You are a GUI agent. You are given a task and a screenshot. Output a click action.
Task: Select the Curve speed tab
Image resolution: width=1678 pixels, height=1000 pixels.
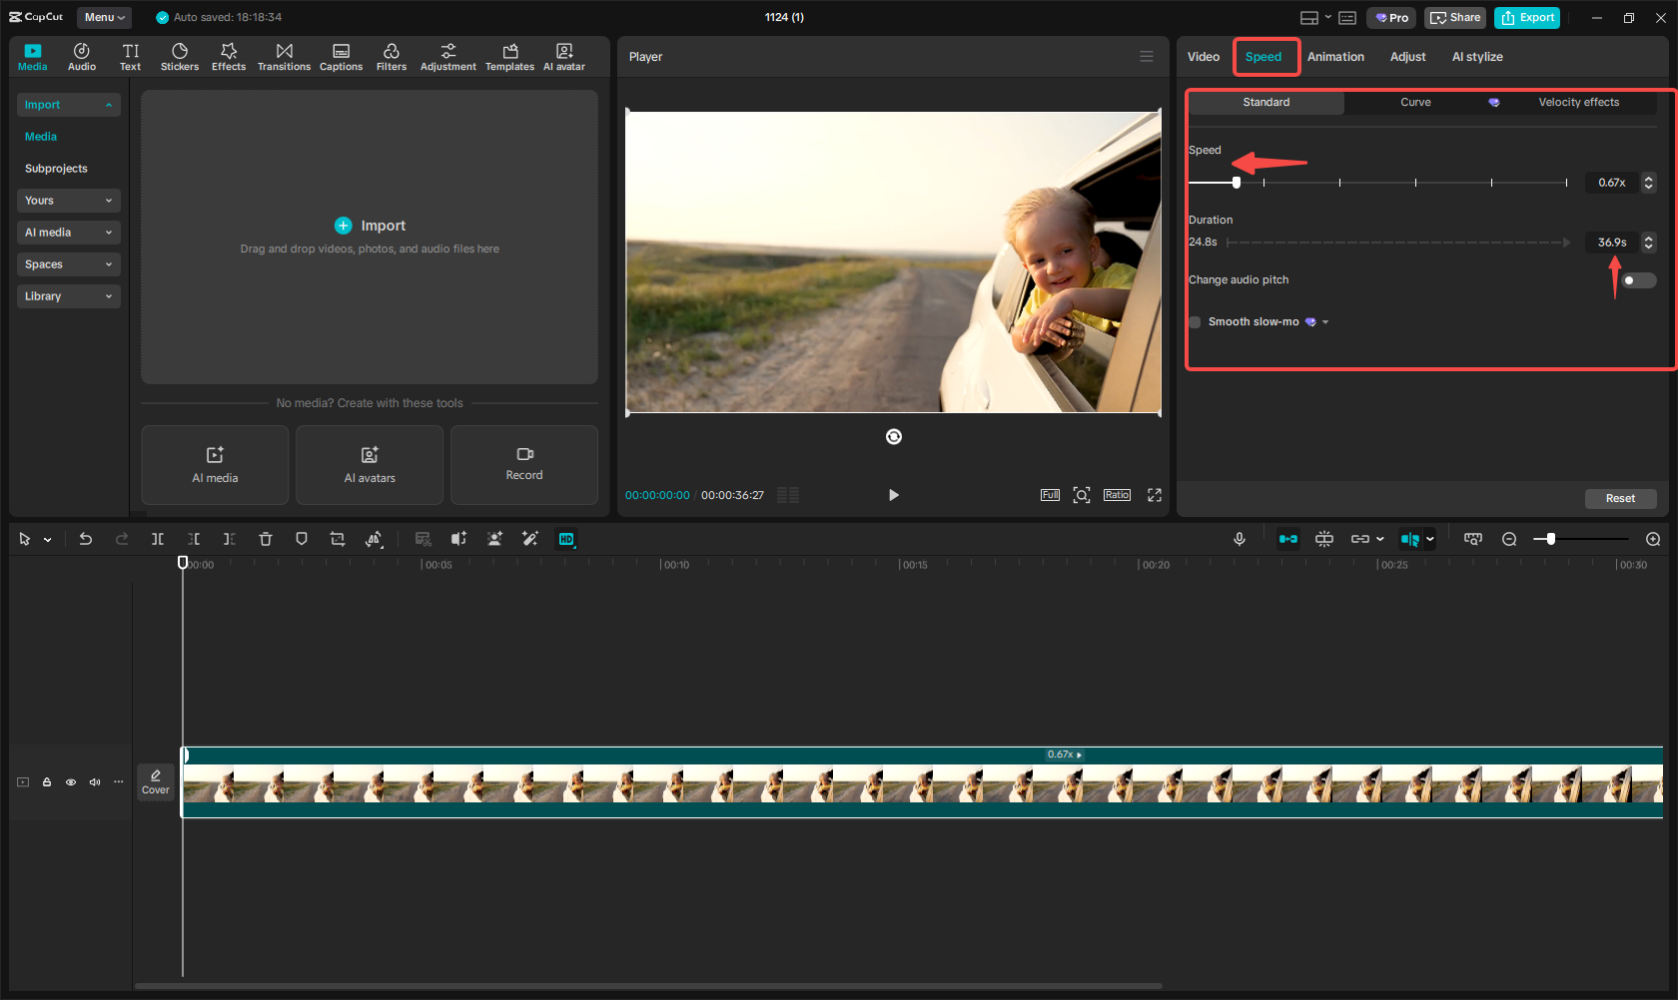(1415, 103)
